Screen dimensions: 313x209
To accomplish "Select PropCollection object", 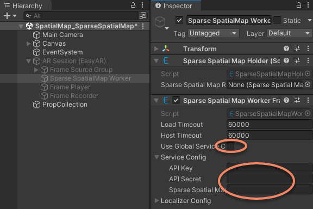I will coord(65,104).
